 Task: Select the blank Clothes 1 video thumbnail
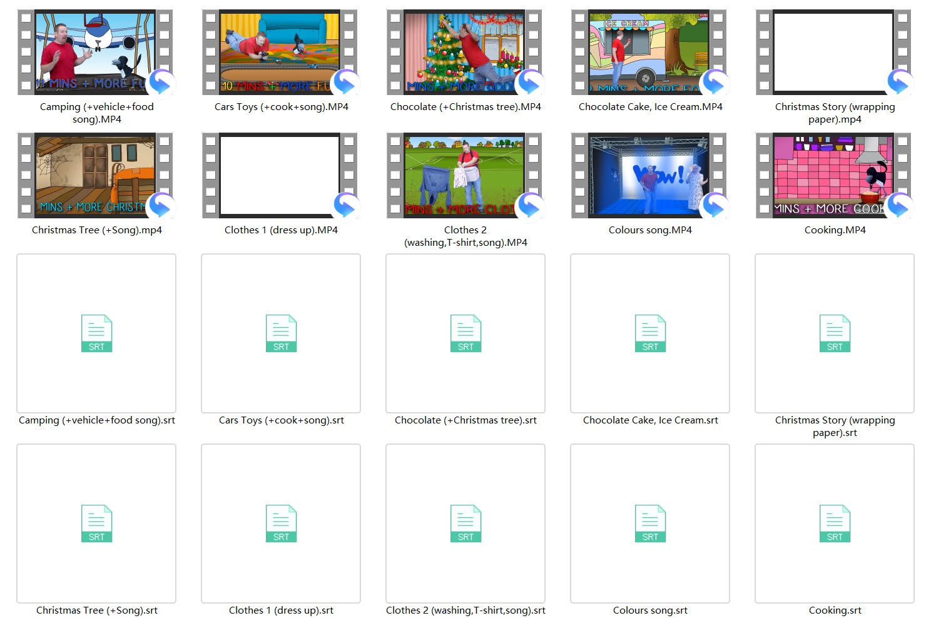point(280,175)
